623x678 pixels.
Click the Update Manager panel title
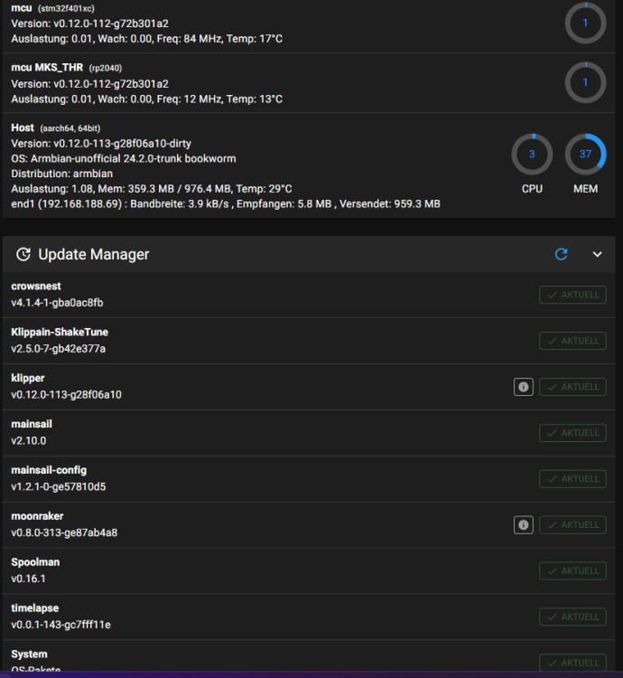pyautogui.click(x=94, y=255)
